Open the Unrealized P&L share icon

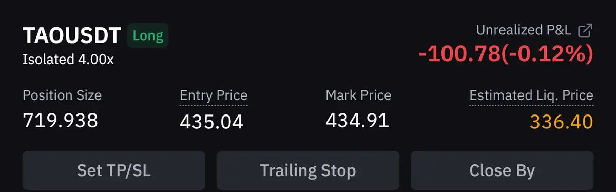click(585, 31)
